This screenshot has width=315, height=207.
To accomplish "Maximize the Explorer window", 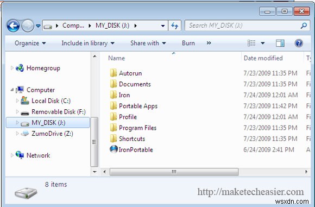I will pyautogui.click(x=284, y=11).
